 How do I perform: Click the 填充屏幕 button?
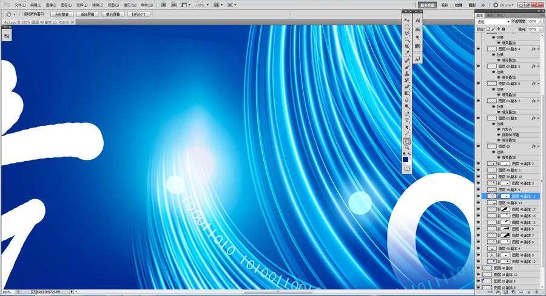point(113,15)
